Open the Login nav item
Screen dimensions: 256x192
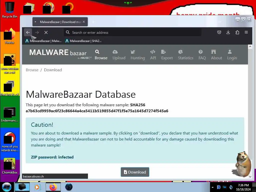(232, 55)
